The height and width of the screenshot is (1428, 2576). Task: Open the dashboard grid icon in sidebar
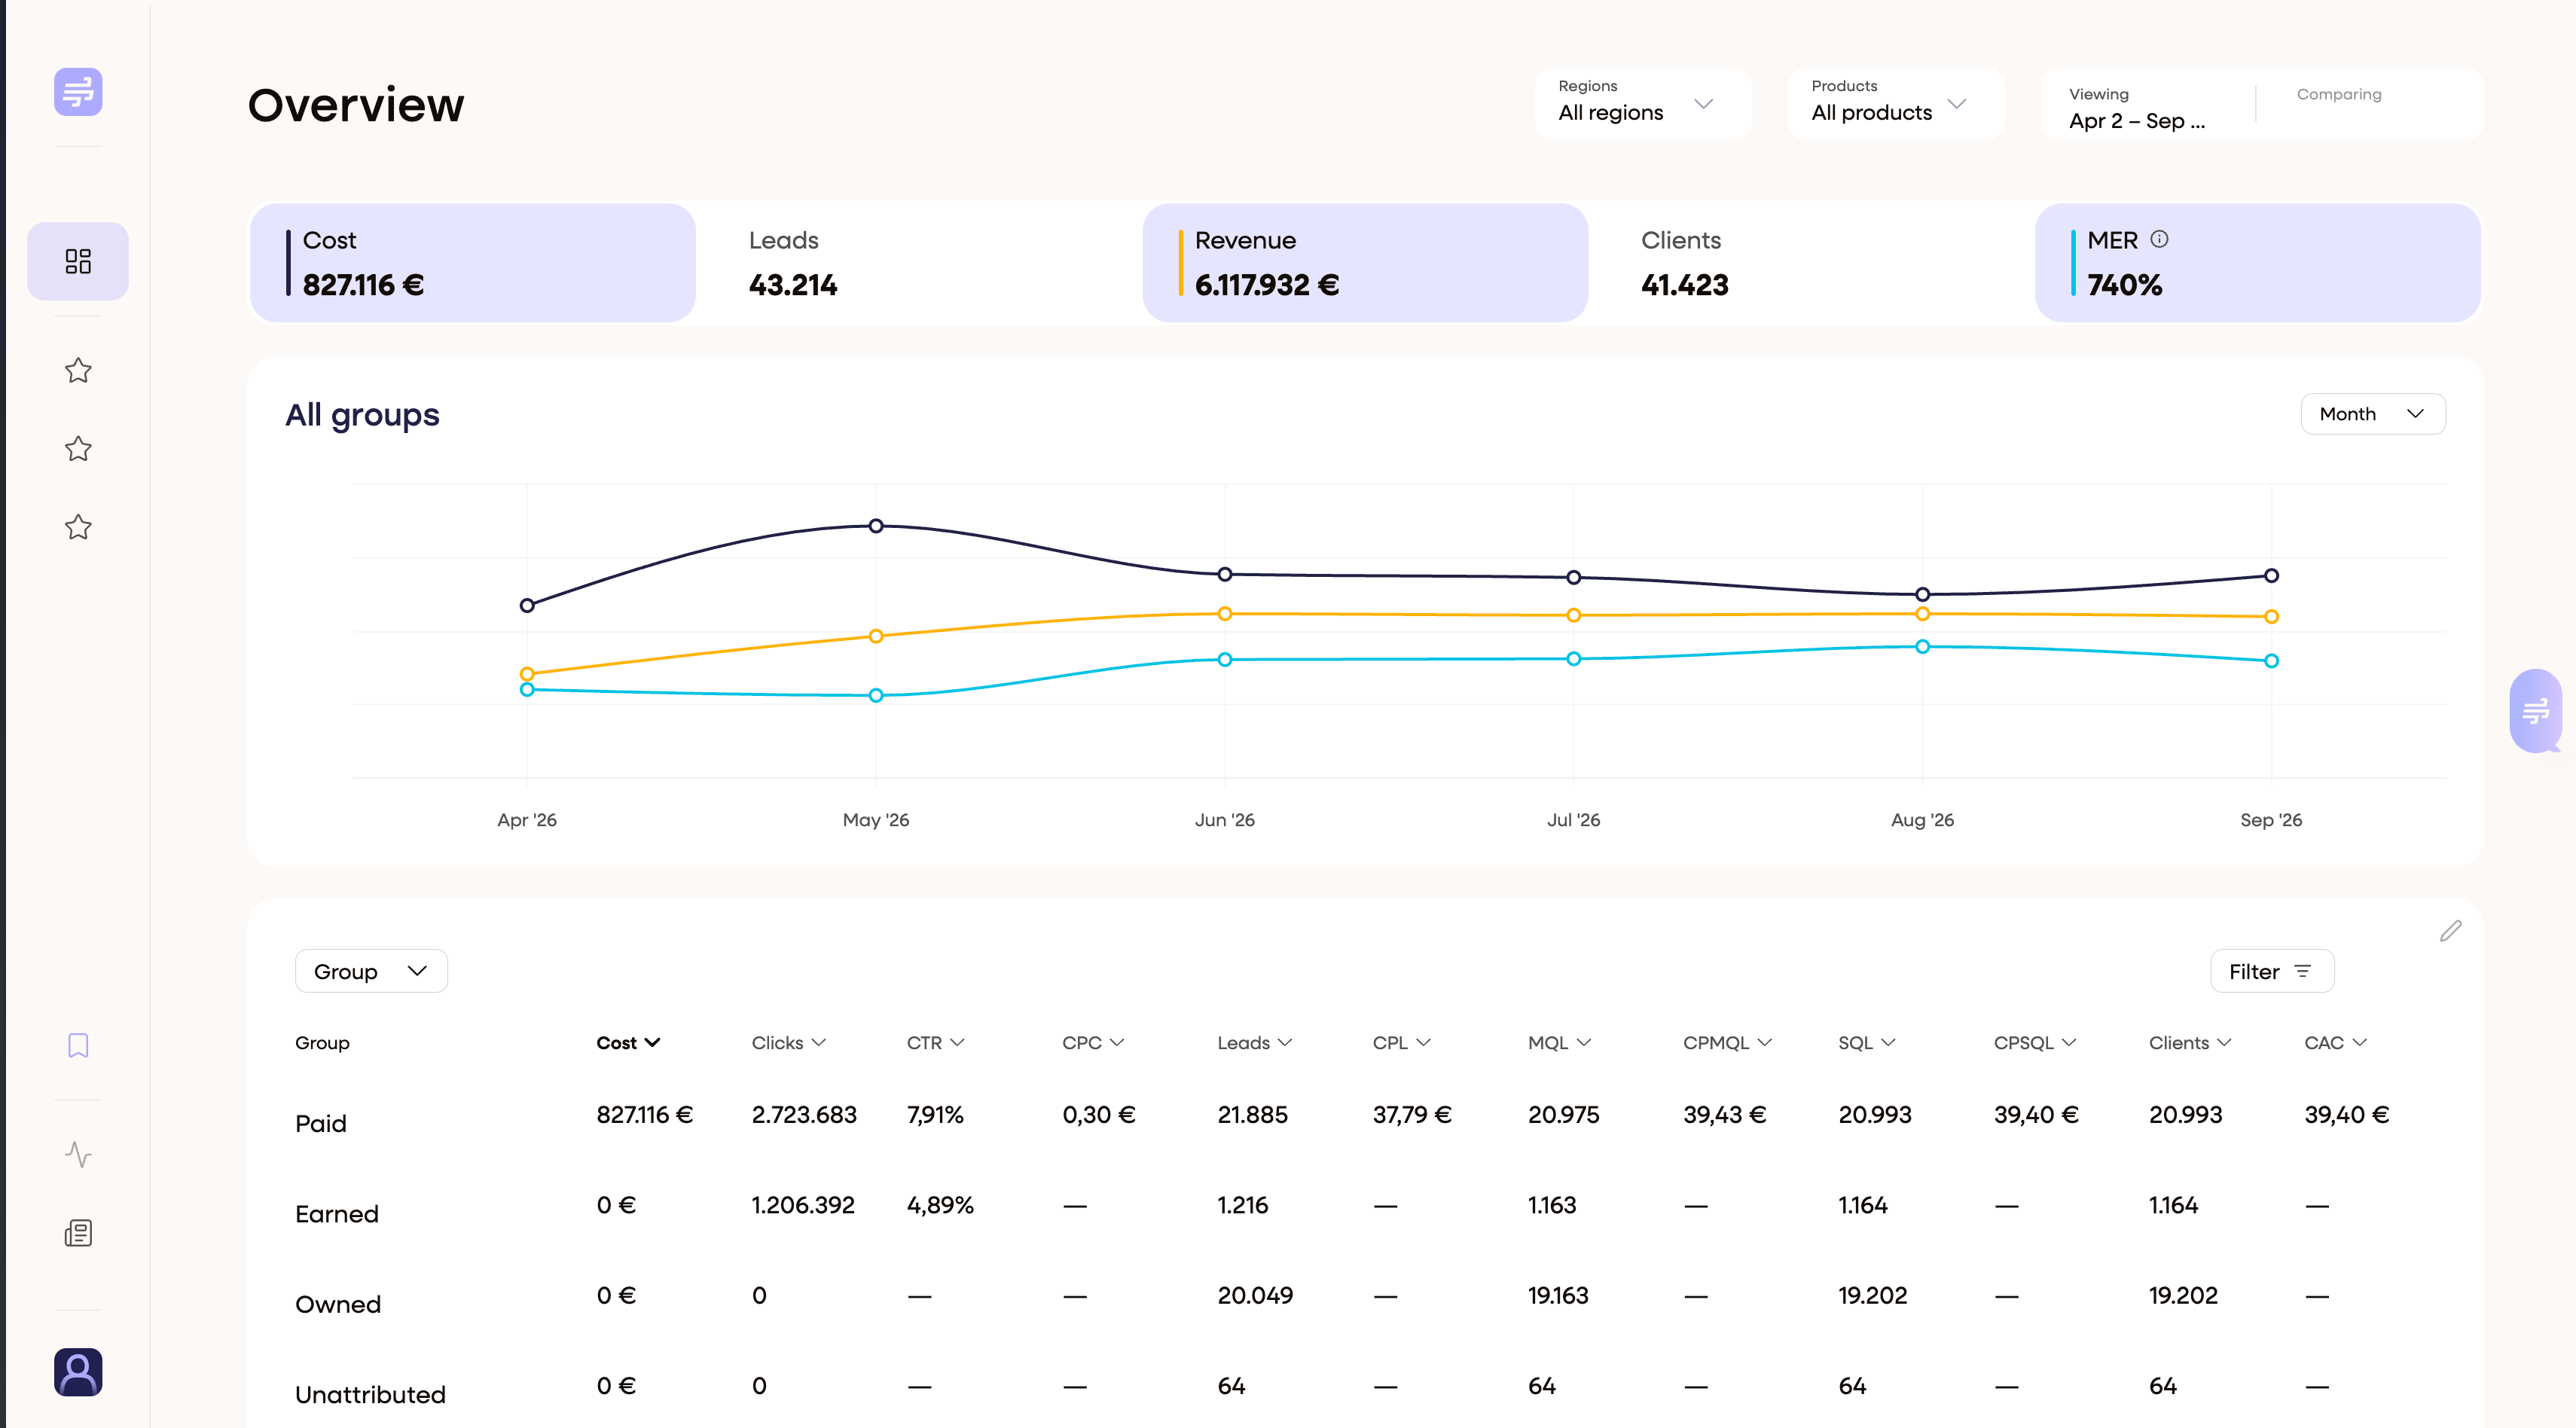pyautogui.click(x=78, y=261)
